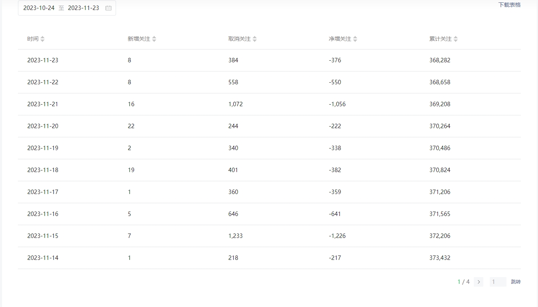The height and width of the screenshot is (307, 538).
Task: Click the date cell 2023-11-23 in the table
Action: (43, 60)
